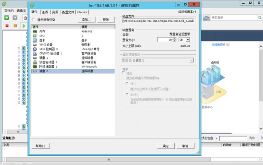
Task: Click the vSphere client app icon
Action: click(x=4, y=4)
